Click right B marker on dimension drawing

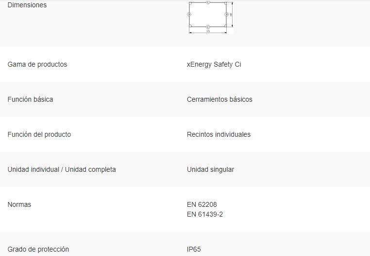226,15
